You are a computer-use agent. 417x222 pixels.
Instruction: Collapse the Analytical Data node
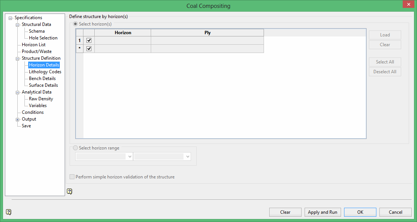pos(18,92)
